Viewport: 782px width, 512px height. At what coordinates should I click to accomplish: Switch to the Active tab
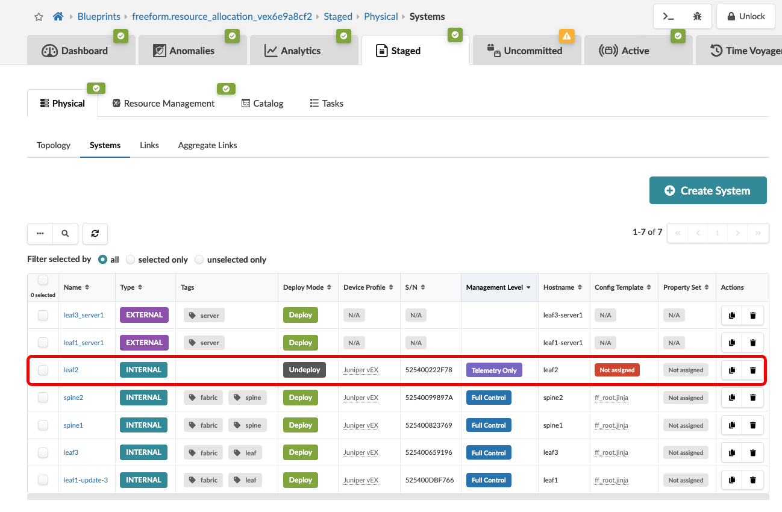pyautogui.click(x=638, y=51)
